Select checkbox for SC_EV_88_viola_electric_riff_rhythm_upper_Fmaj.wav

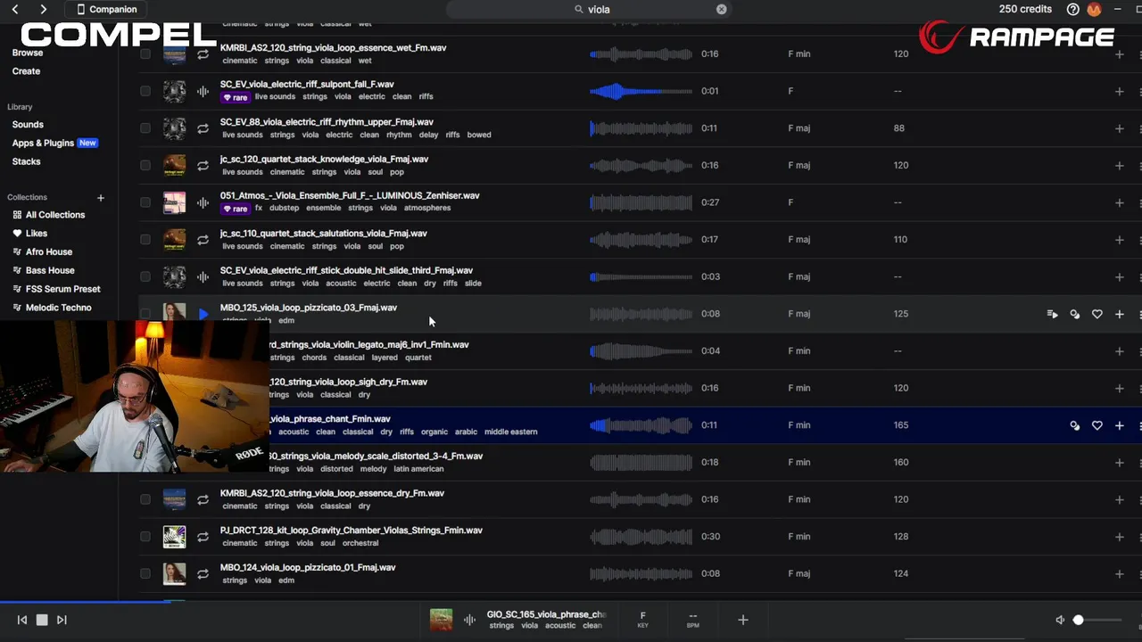pos(145,128)
